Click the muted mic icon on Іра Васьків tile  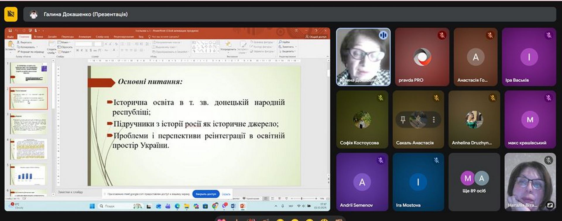(x=549, y=35)
